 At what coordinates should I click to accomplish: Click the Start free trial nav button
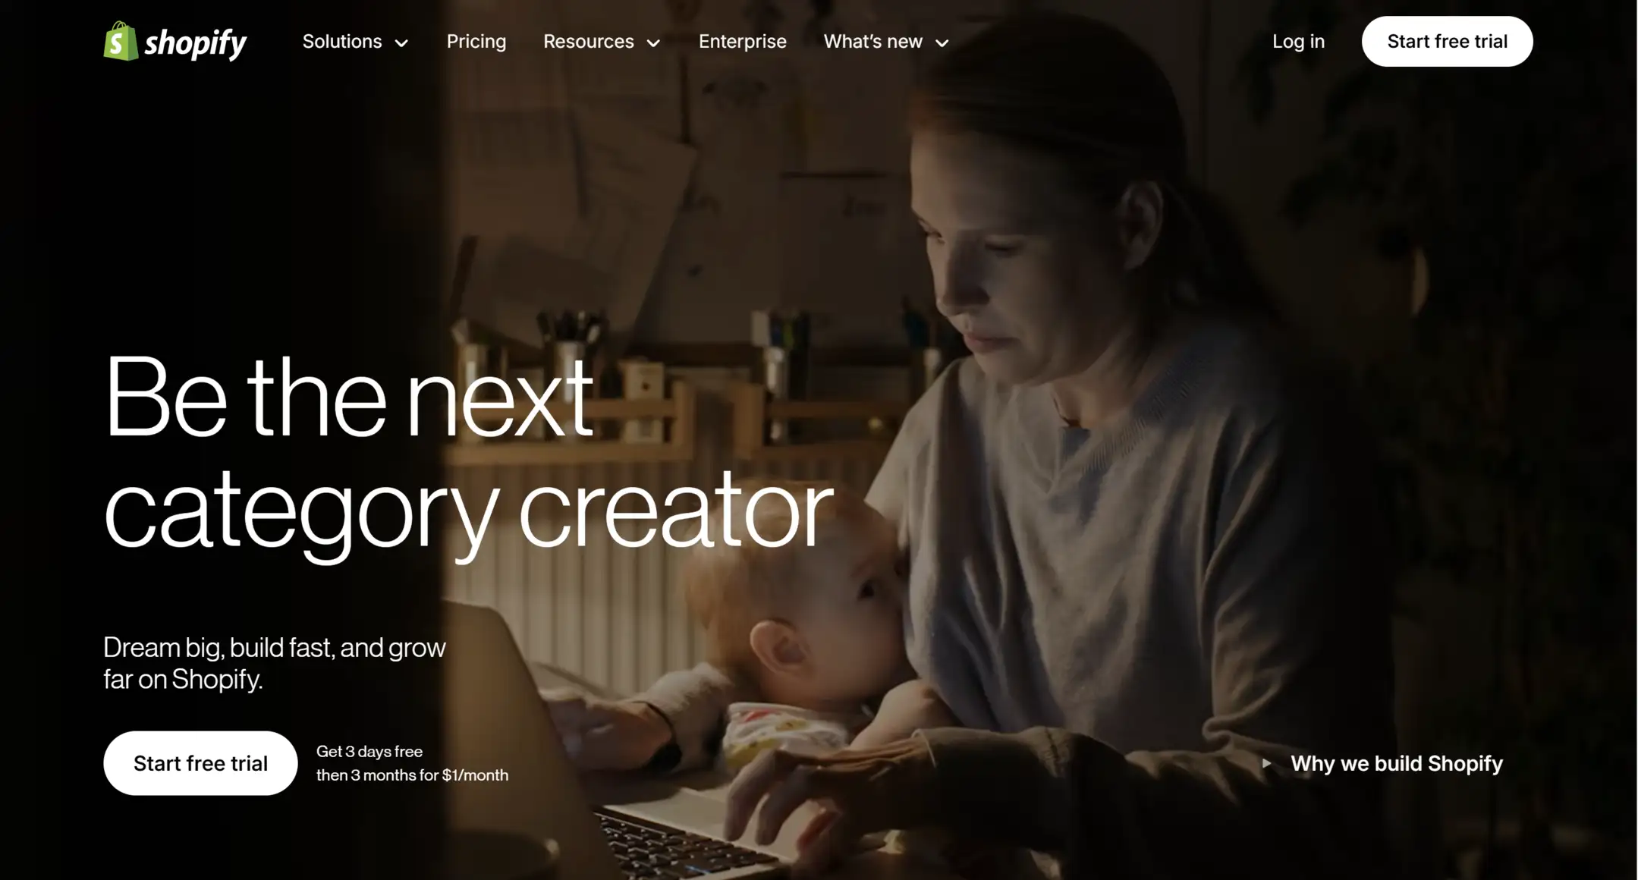pos(1448,41)
